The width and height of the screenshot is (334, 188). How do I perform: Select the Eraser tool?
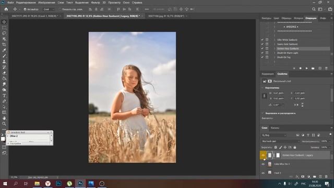tap(4, 73)
